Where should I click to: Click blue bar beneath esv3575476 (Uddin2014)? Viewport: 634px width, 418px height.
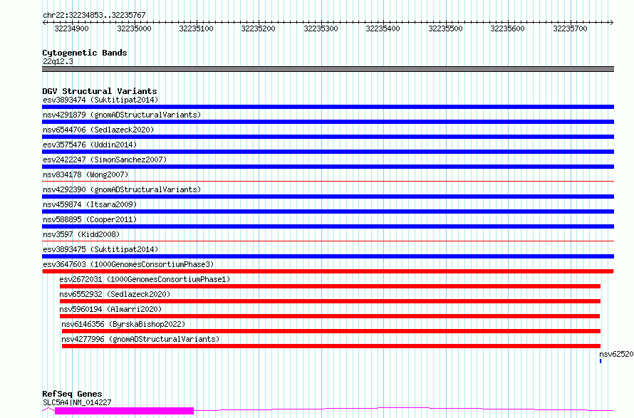328,152
